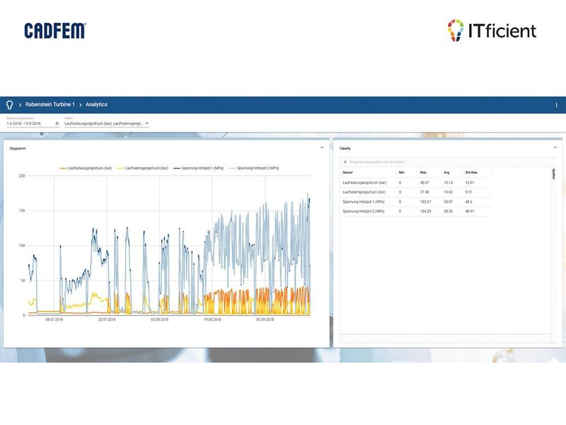Select Spannung Hotspot 2 (MPa) table row name

tap(364, 211)
